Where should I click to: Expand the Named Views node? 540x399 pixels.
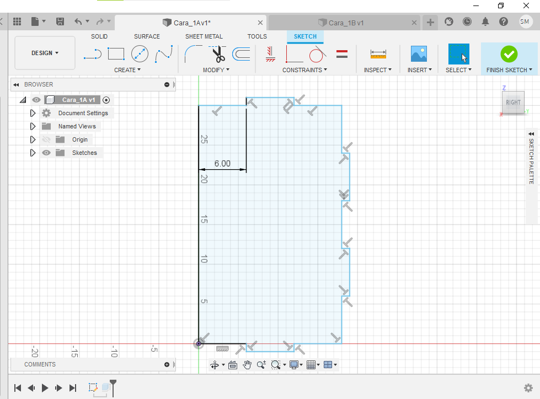point(33,126)
